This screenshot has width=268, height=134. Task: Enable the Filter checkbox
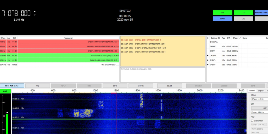(252, 121)
